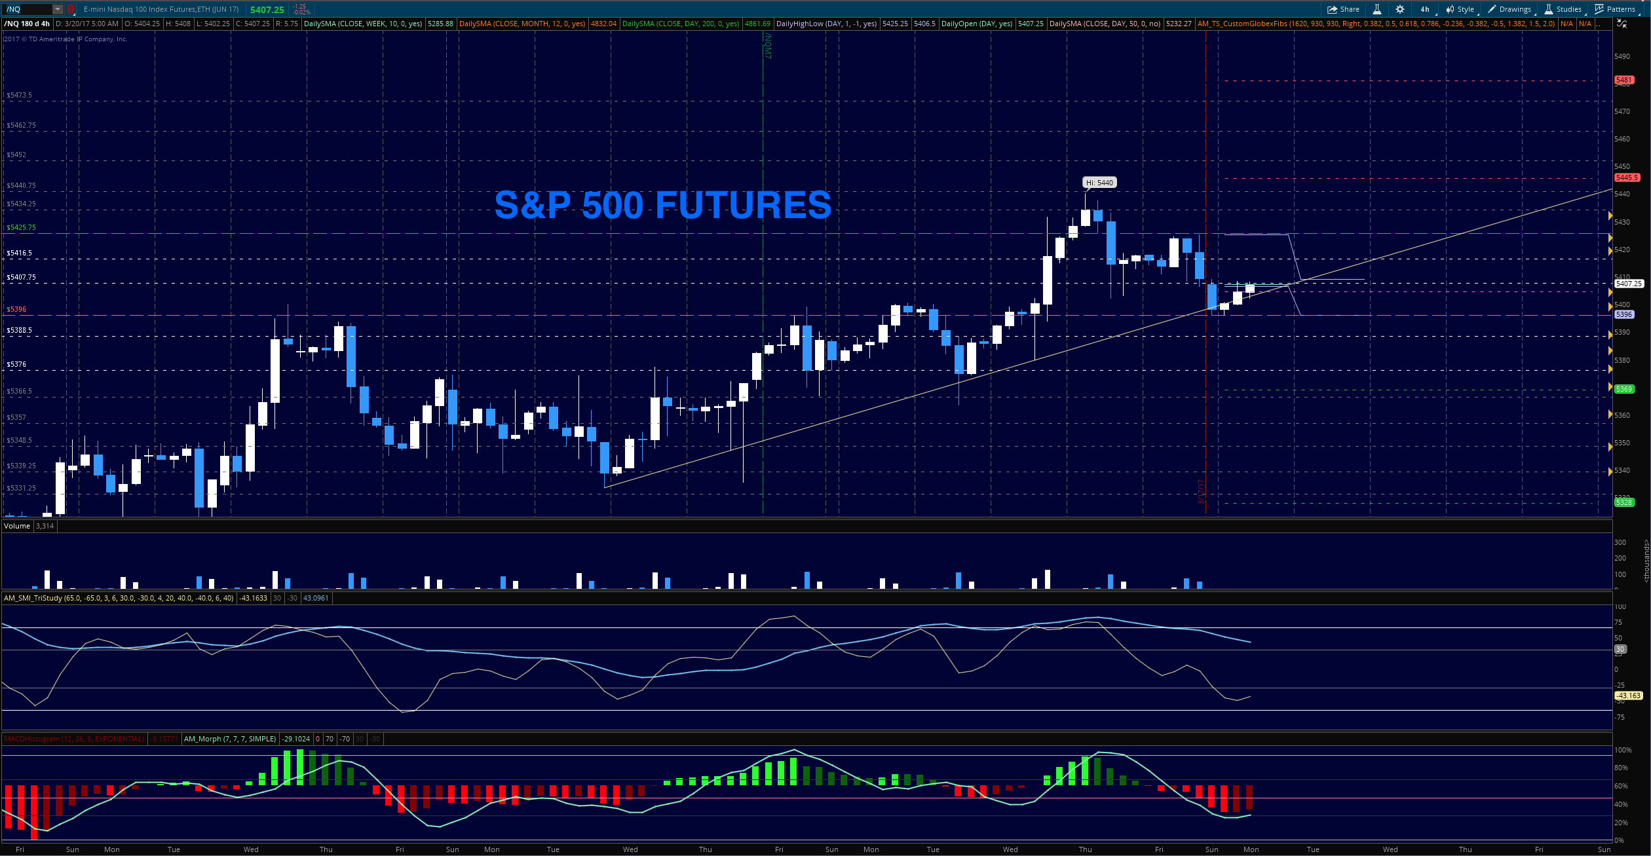Click the 30 SMI axis level tag
1651x856 pixels.
pos(1620,649)
